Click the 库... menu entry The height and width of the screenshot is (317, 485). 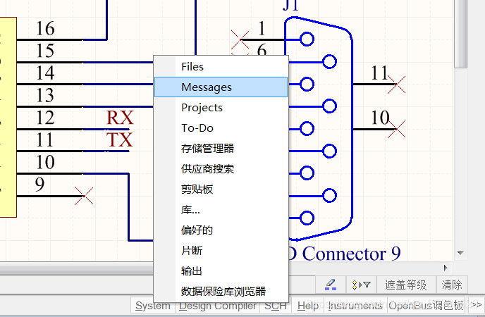tap(221, 210)
